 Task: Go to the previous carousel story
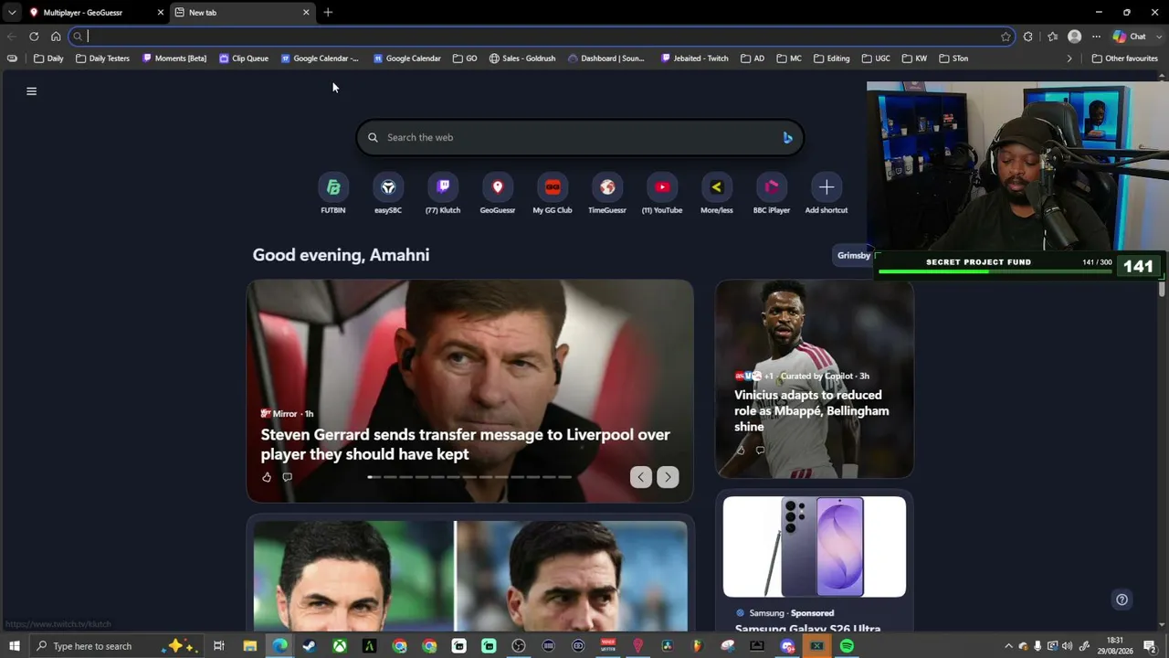[640, 477]
